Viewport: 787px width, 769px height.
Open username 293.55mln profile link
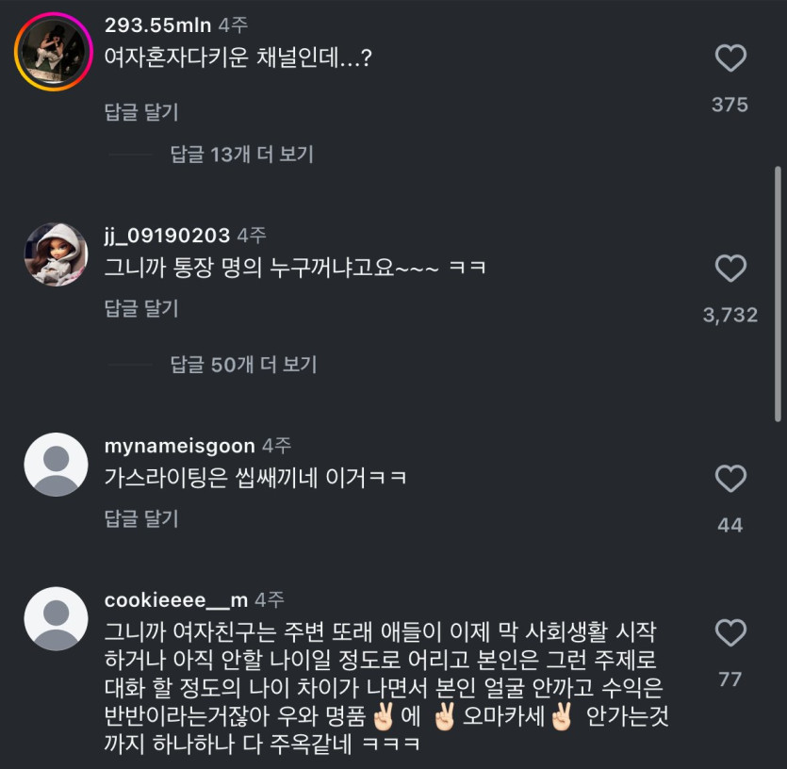[x=157, y=25]
